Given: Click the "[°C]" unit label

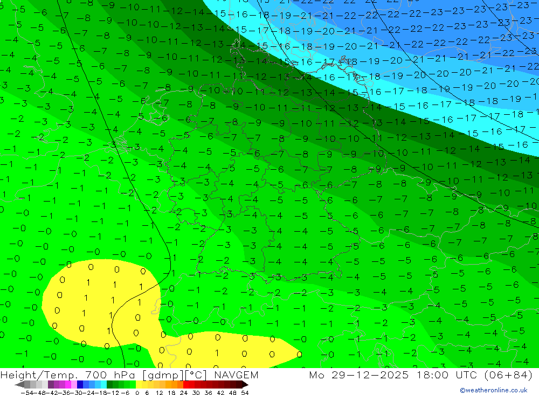Looking at the screenshot, I should (x=196, y=375).
